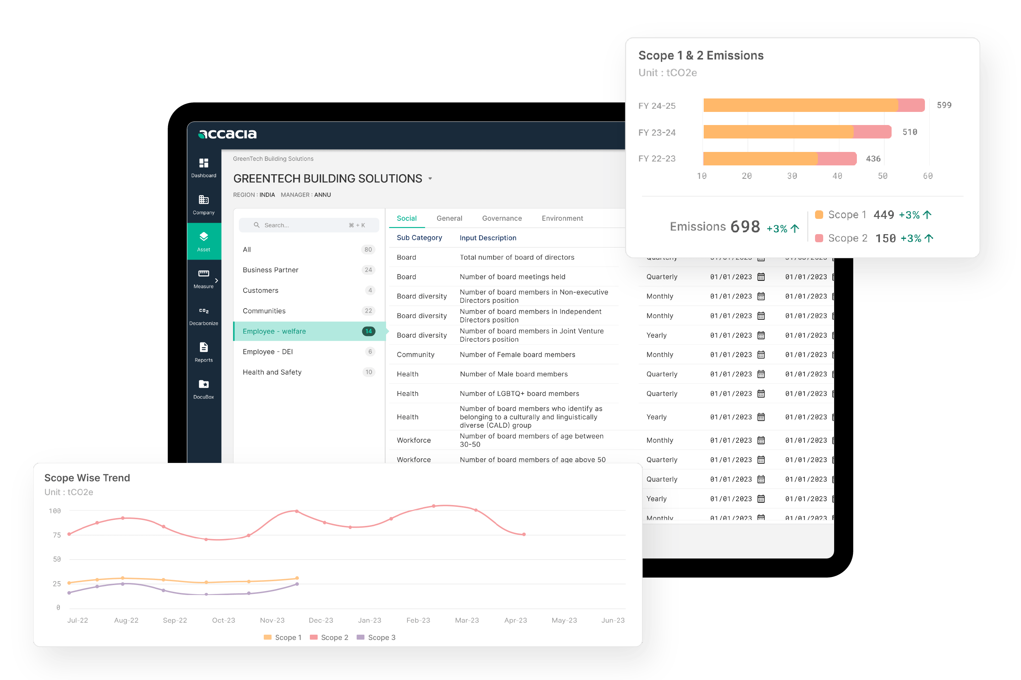This screenshot has width=1021, height=680.
Task: Open the Decarbonize CO2 icon
Action: pyautogui.click(x=203, y=311)
